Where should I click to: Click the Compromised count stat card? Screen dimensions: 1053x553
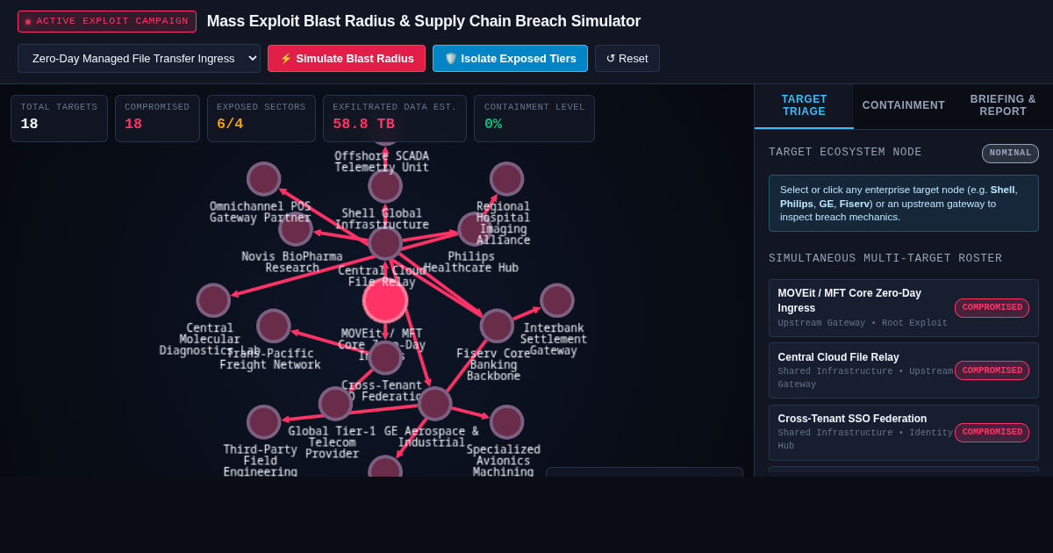(x=157, y=118)
